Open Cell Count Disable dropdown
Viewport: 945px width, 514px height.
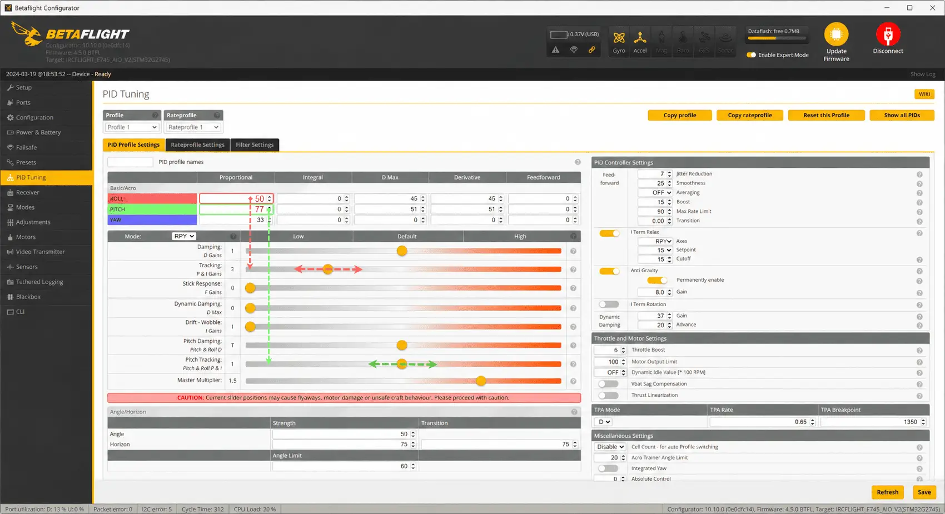coord(610,447)
